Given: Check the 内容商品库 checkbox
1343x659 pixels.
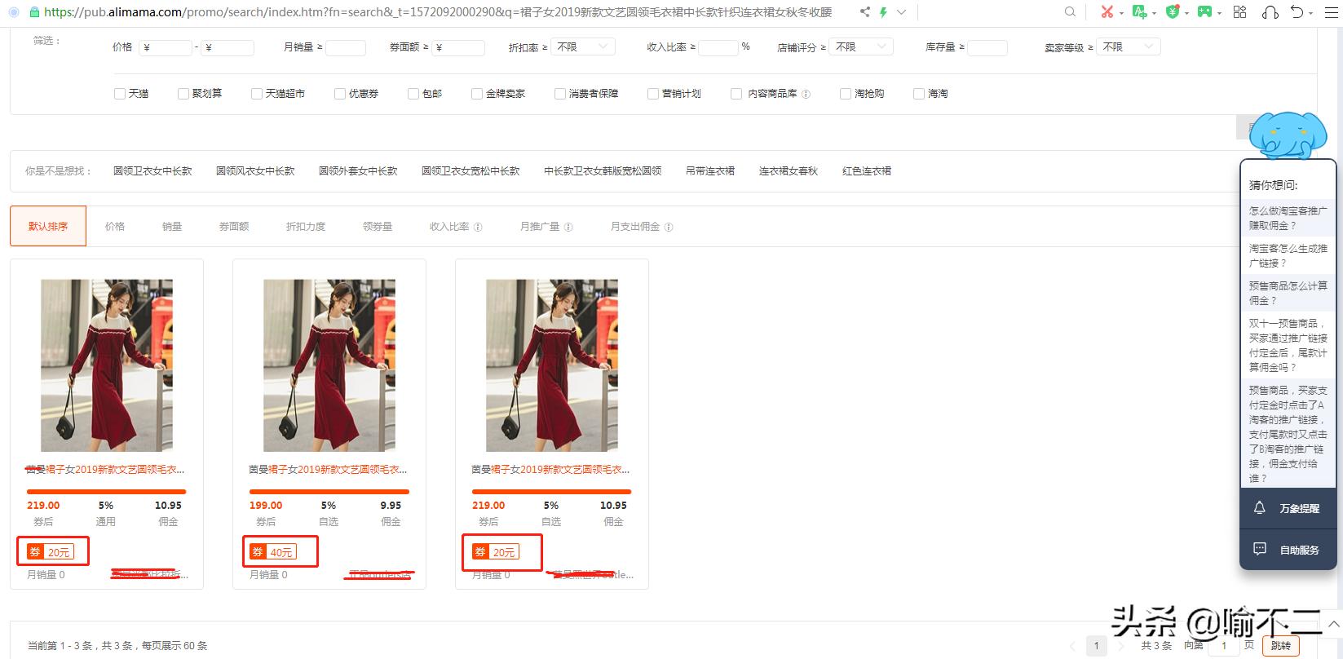Looking at the screenshot, I should coord(736,94).
